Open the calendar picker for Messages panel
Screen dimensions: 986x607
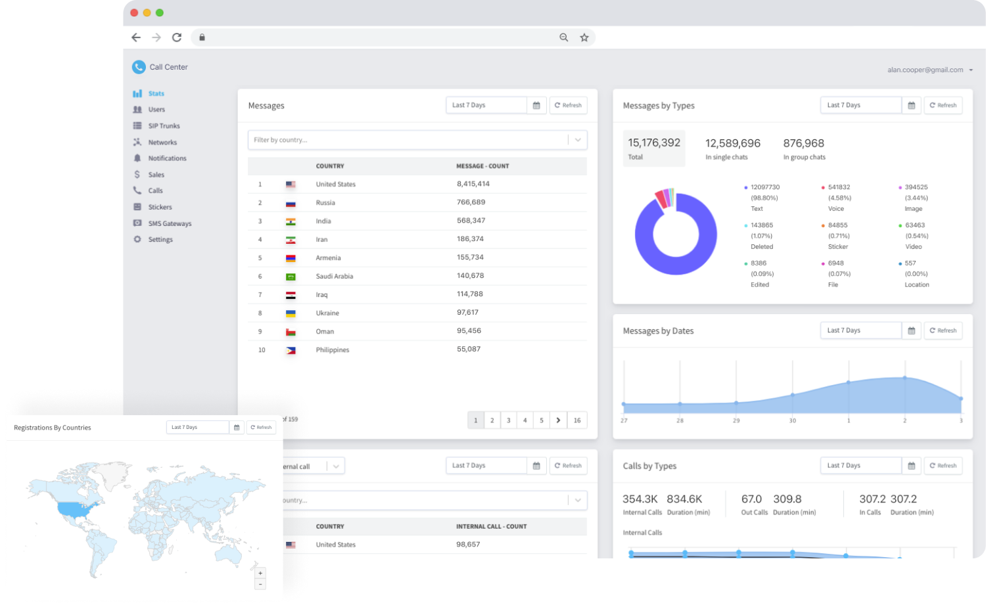(536, 105)
